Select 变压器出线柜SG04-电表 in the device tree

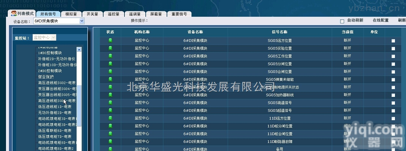click(x=57, y=89)
